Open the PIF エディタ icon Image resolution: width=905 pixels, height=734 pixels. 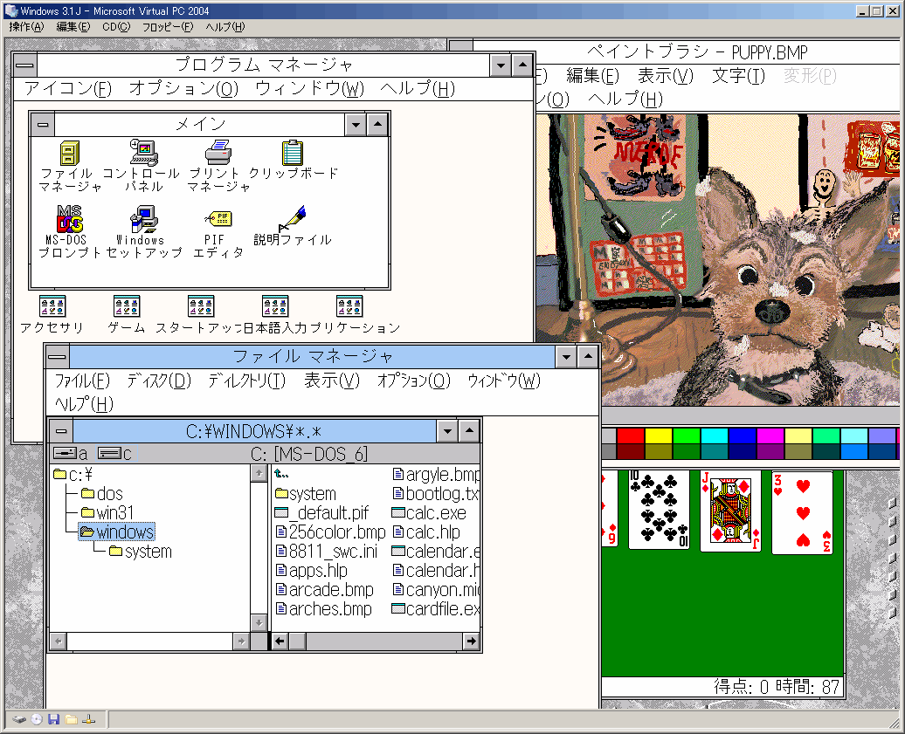coord(218,219)
